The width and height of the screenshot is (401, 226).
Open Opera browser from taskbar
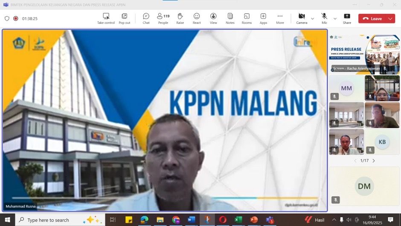pos(223,220)
